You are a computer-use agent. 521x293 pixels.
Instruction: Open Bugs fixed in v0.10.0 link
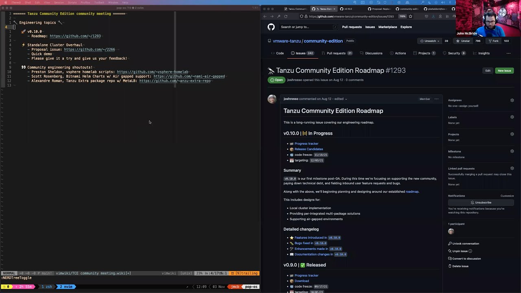pos(311,243)
